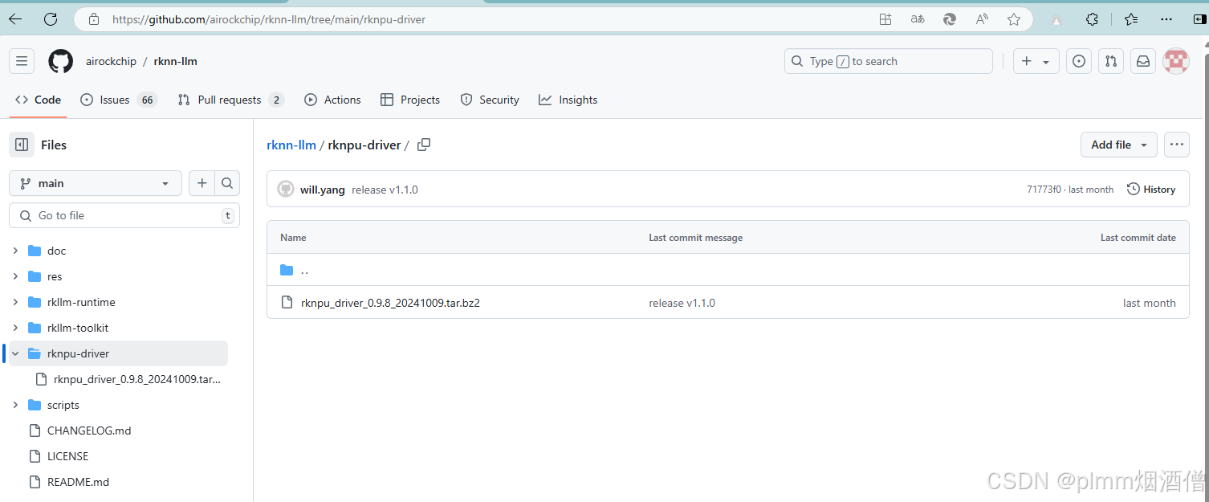Open the Create new plus dropdown
This screenshot has width=1209, height=502.
[1036, 61]
